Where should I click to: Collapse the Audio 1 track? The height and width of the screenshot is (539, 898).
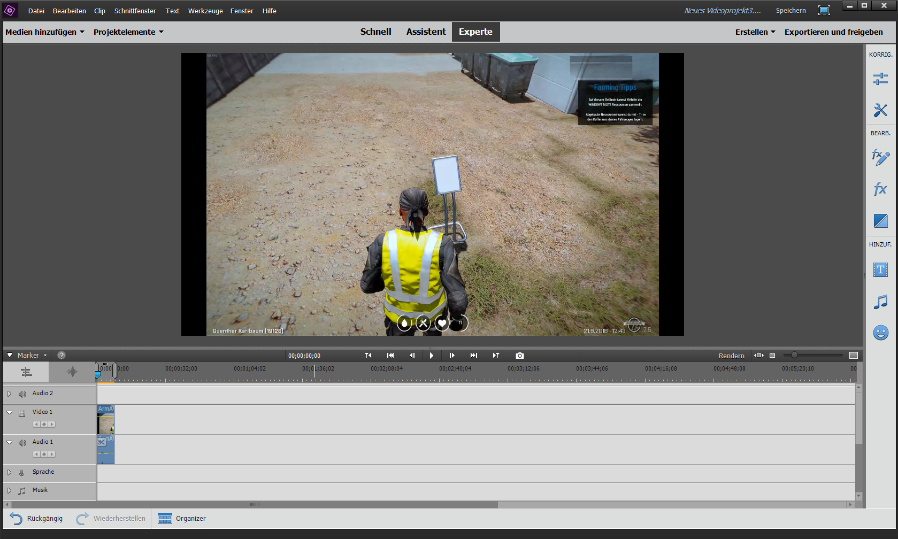(9, 442)
